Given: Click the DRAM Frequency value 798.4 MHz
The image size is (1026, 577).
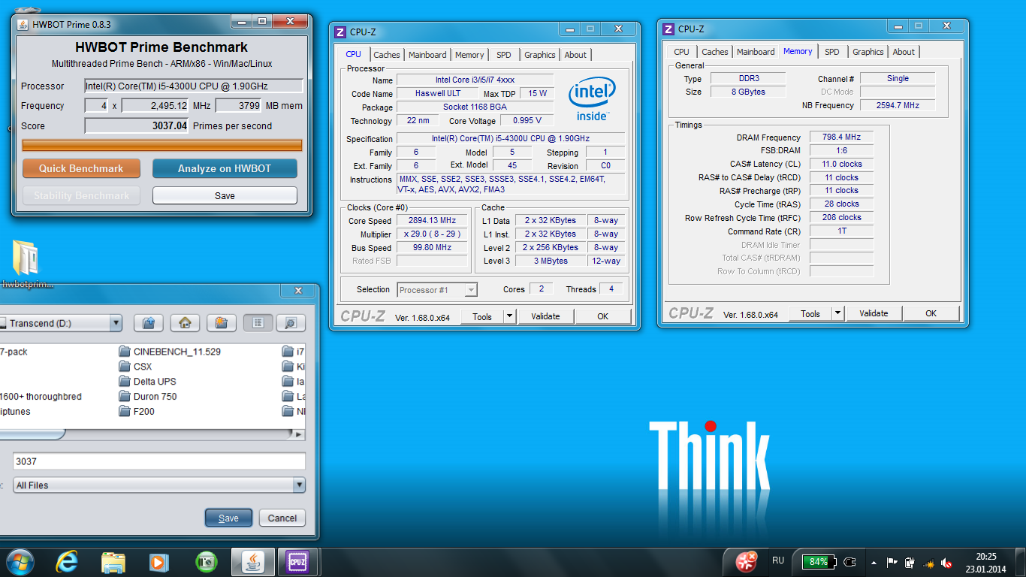Looking at the screenshot, I should 841,137.
